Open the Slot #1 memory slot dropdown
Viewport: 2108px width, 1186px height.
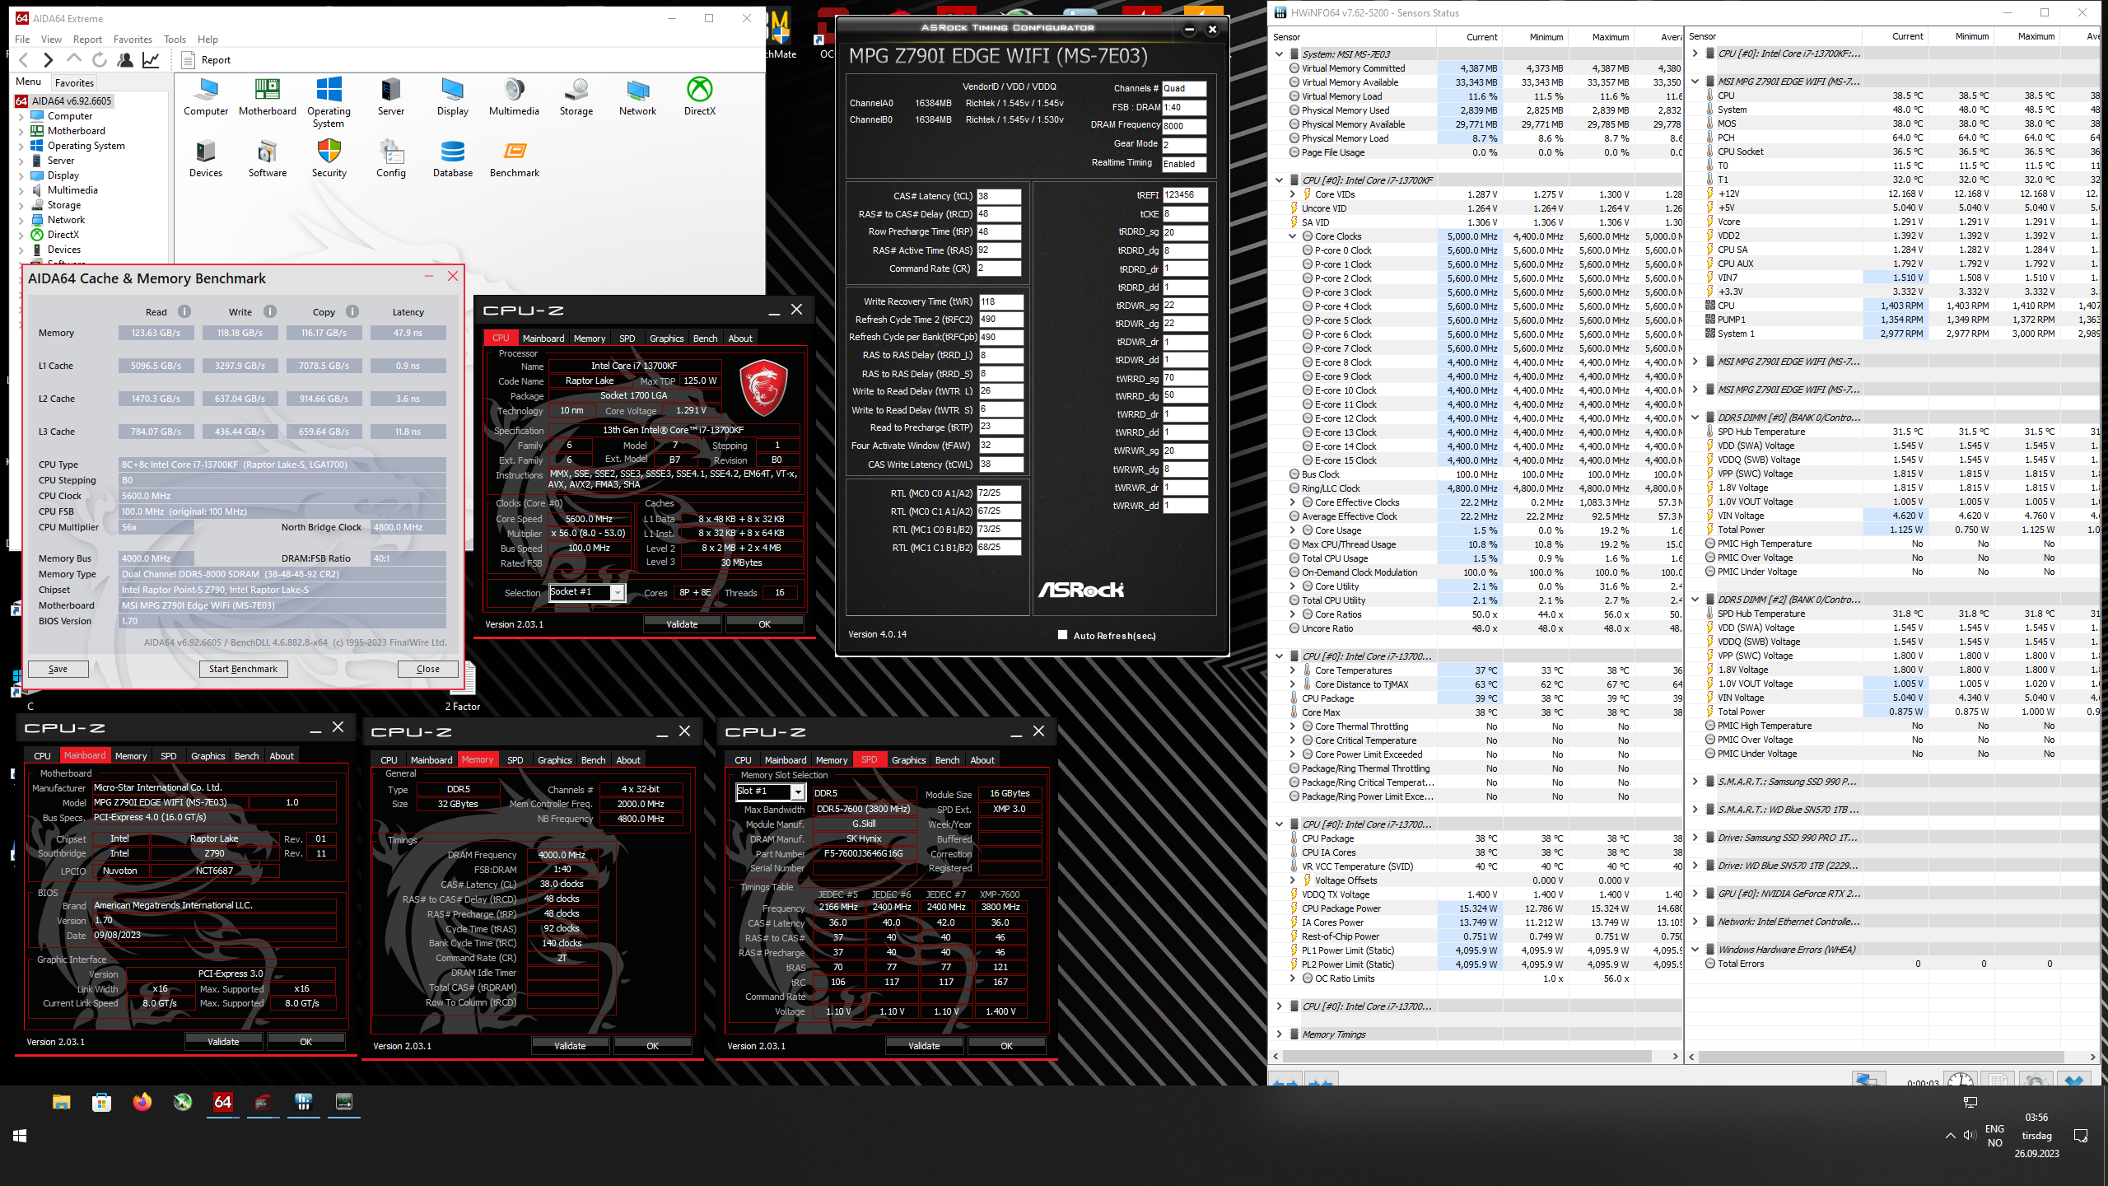pos(797,791)
